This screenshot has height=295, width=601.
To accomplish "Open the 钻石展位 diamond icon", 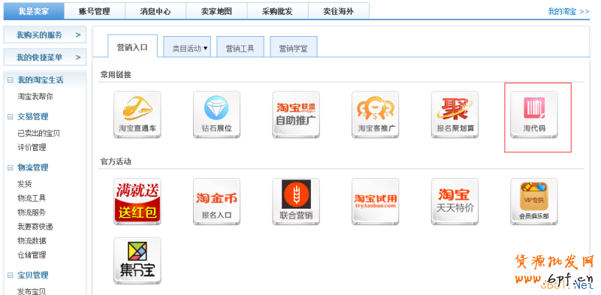I will tap(216, 115).
